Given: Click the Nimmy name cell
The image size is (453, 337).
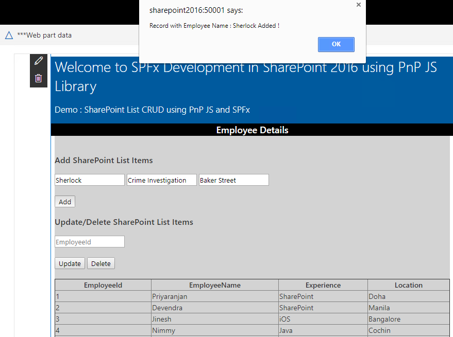Looking at the screenshot, I should coord(215,330).
